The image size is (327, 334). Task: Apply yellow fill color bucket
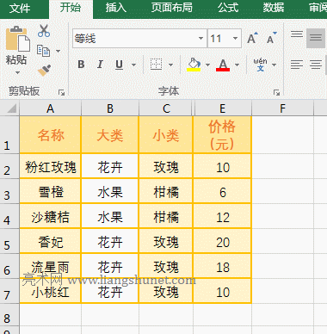pos(194,65)
